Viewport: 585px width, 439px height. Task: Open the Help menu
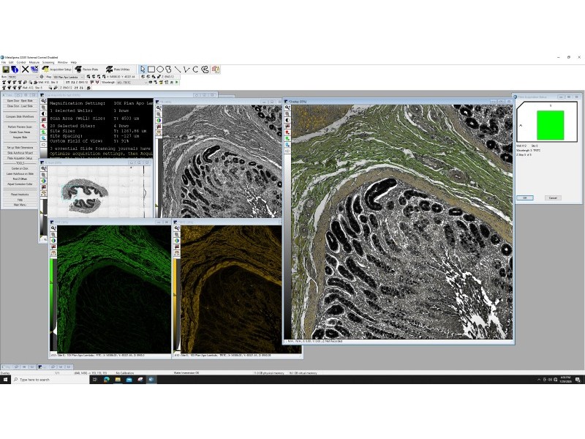[74, 62]
